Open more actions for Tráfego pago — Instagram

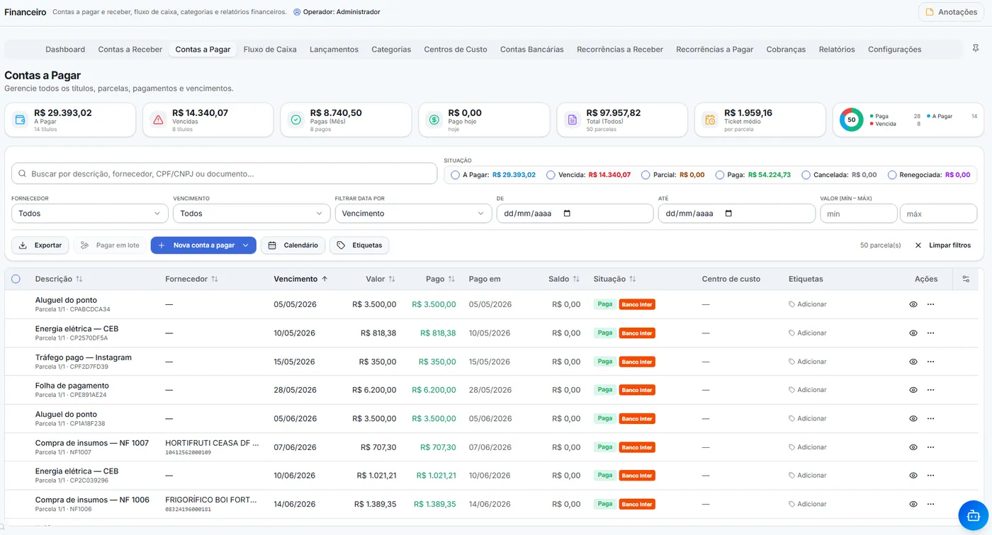click(930, 362)
